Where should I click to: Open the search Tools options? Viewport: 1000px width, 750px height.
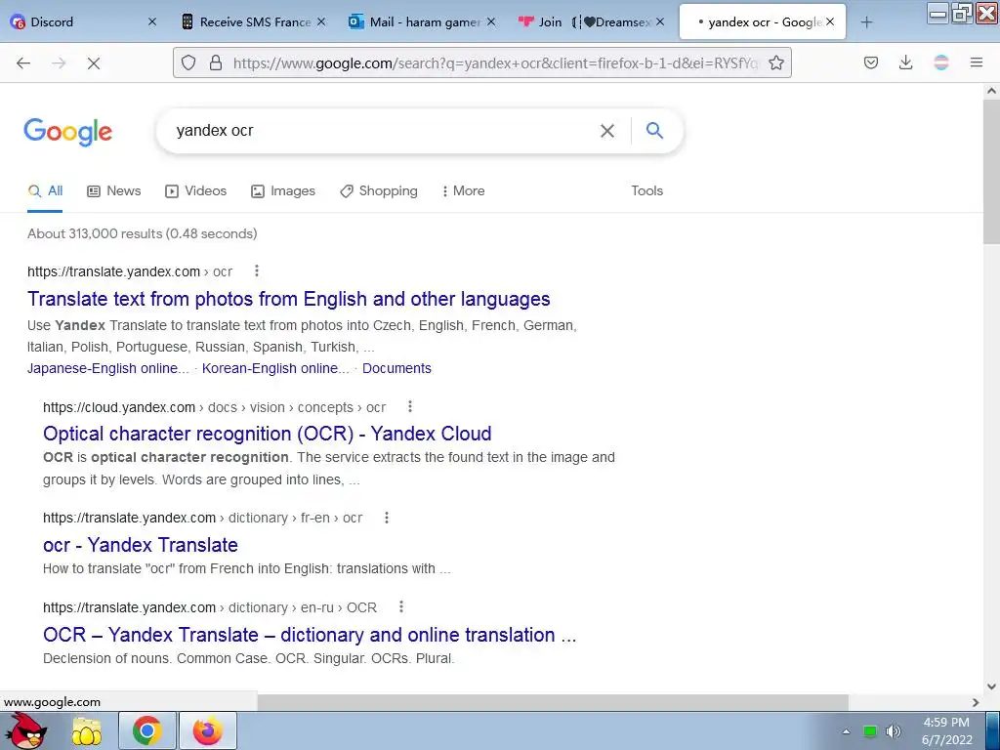[647, 190]
